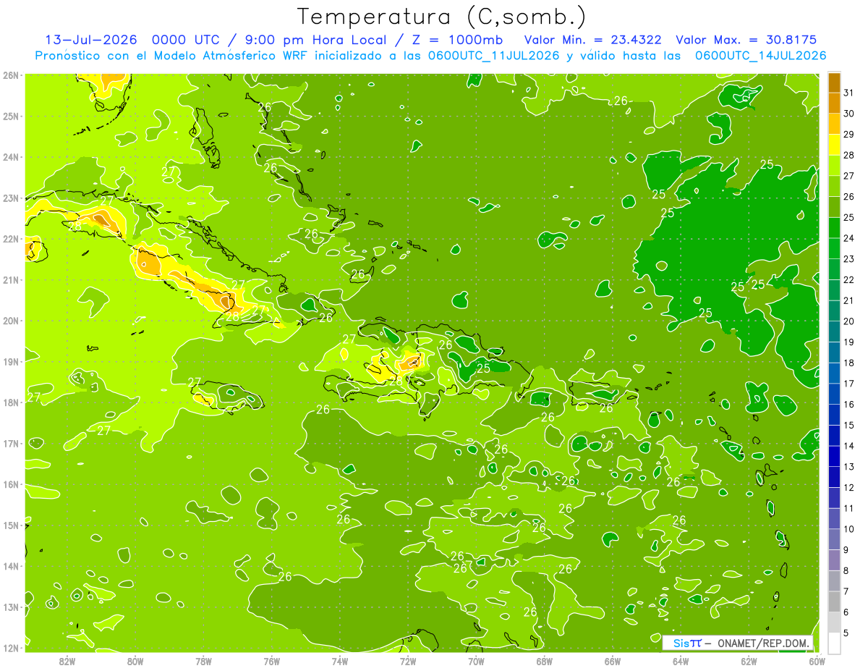
Task: Click the "76W" longitude axis label
Action: tap(272, 661)
